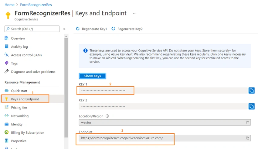Screen dimensions: 258x149
Task: Click the Access control people icon
Action: (x=6, y=55)
